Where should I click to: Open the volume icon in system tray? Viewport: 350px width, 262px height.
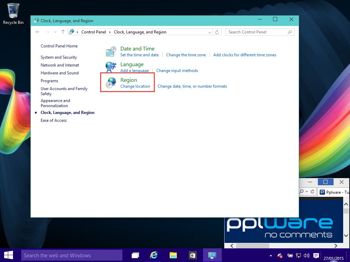coord(307,256)
